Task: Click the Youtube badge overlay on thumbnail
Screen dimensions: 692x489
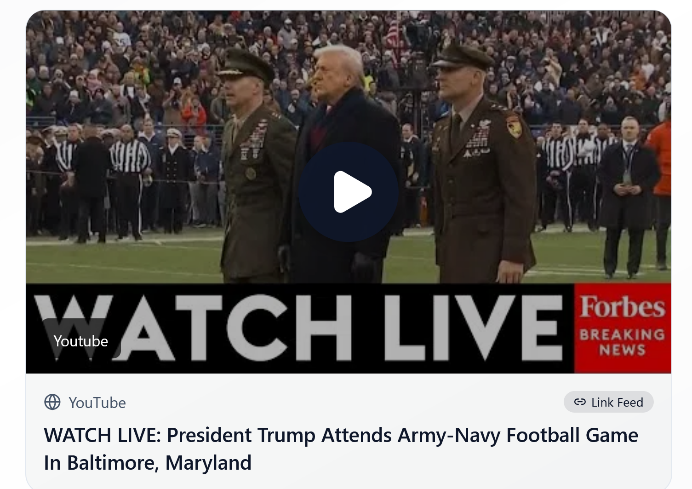Action: coord(81,341)
